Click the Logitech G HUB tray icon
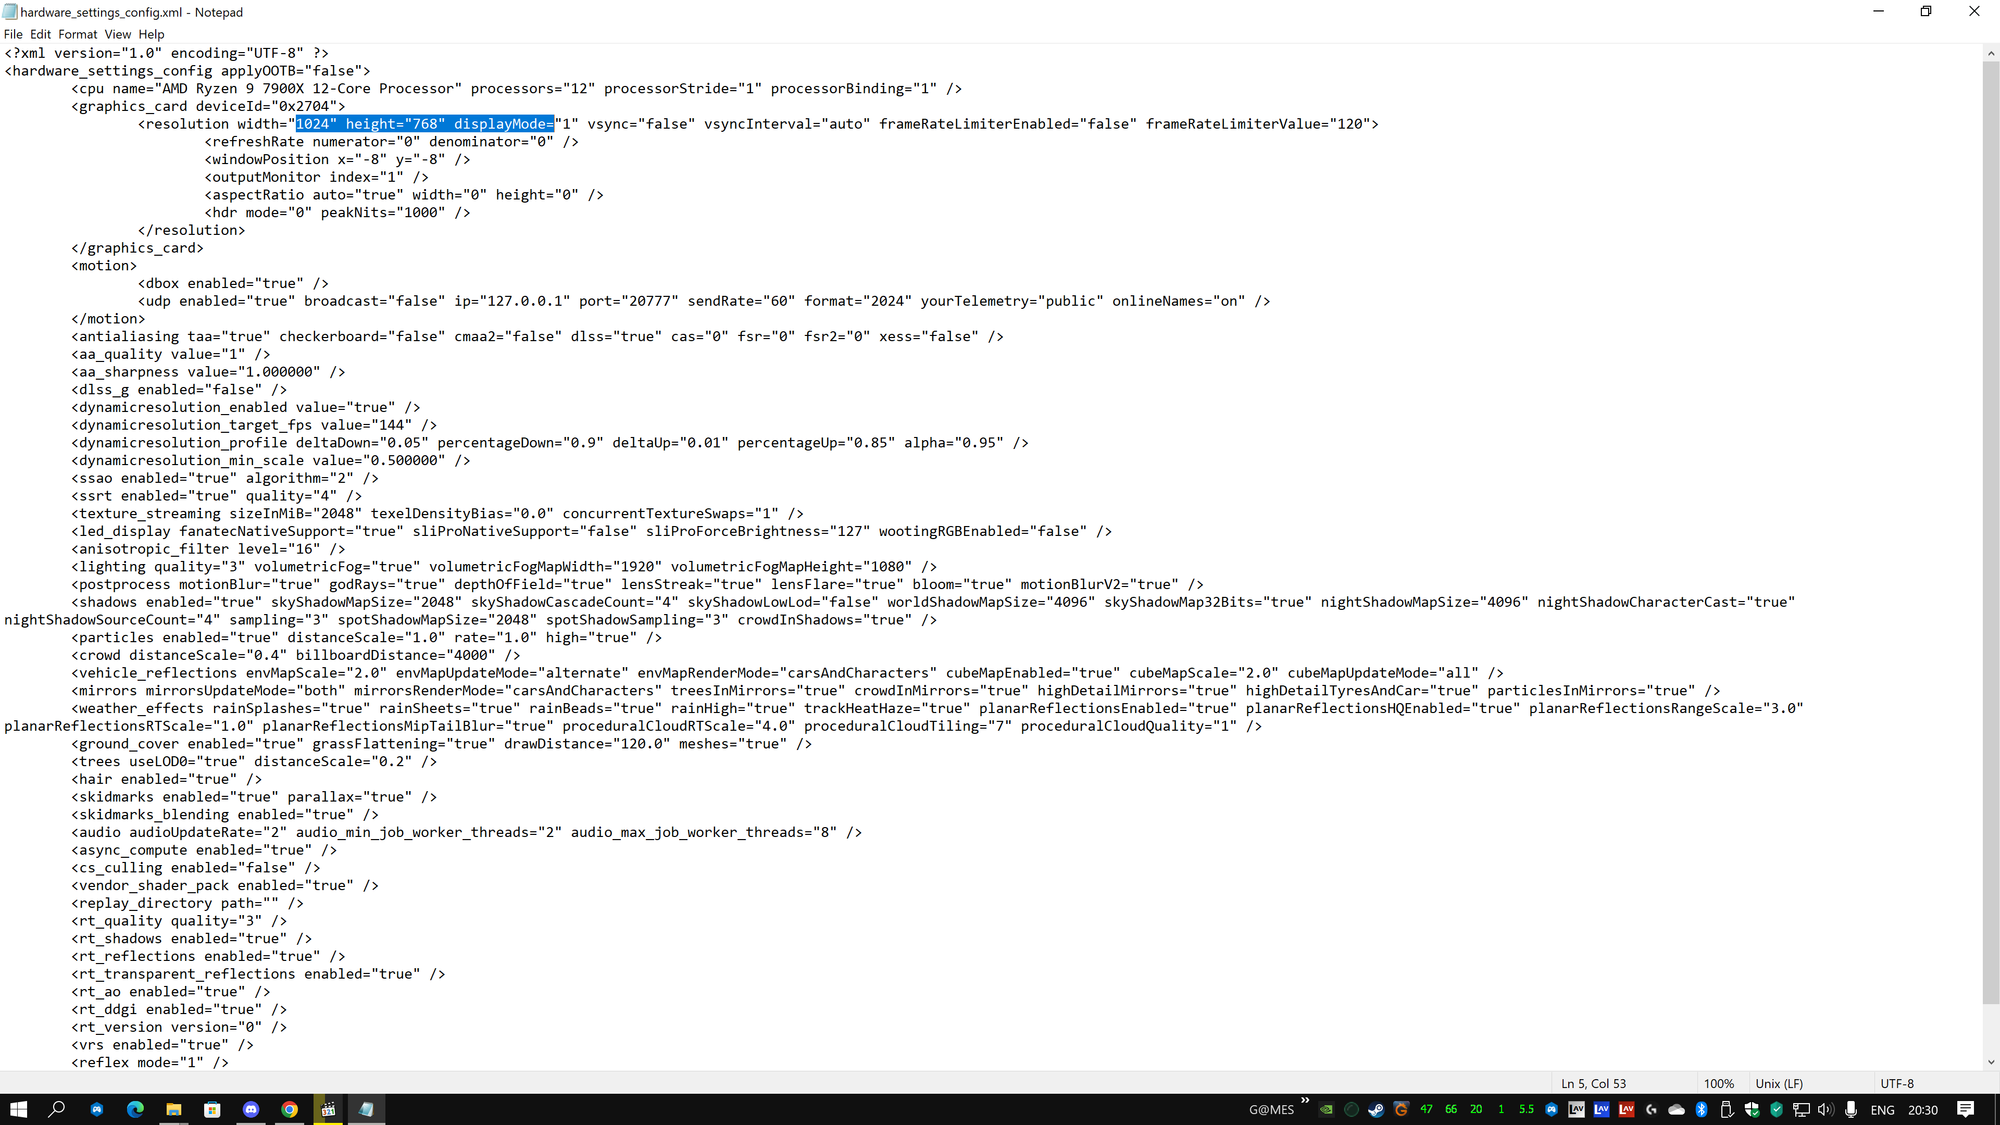The width and height of the screenshot is (2000, 1125). click(1652, 1109)
